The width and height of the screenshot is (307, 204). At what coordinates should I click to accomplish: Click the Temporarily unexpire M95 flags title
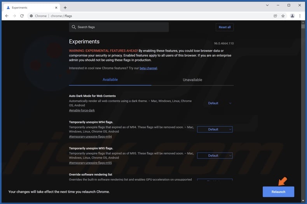click(91, 148)
